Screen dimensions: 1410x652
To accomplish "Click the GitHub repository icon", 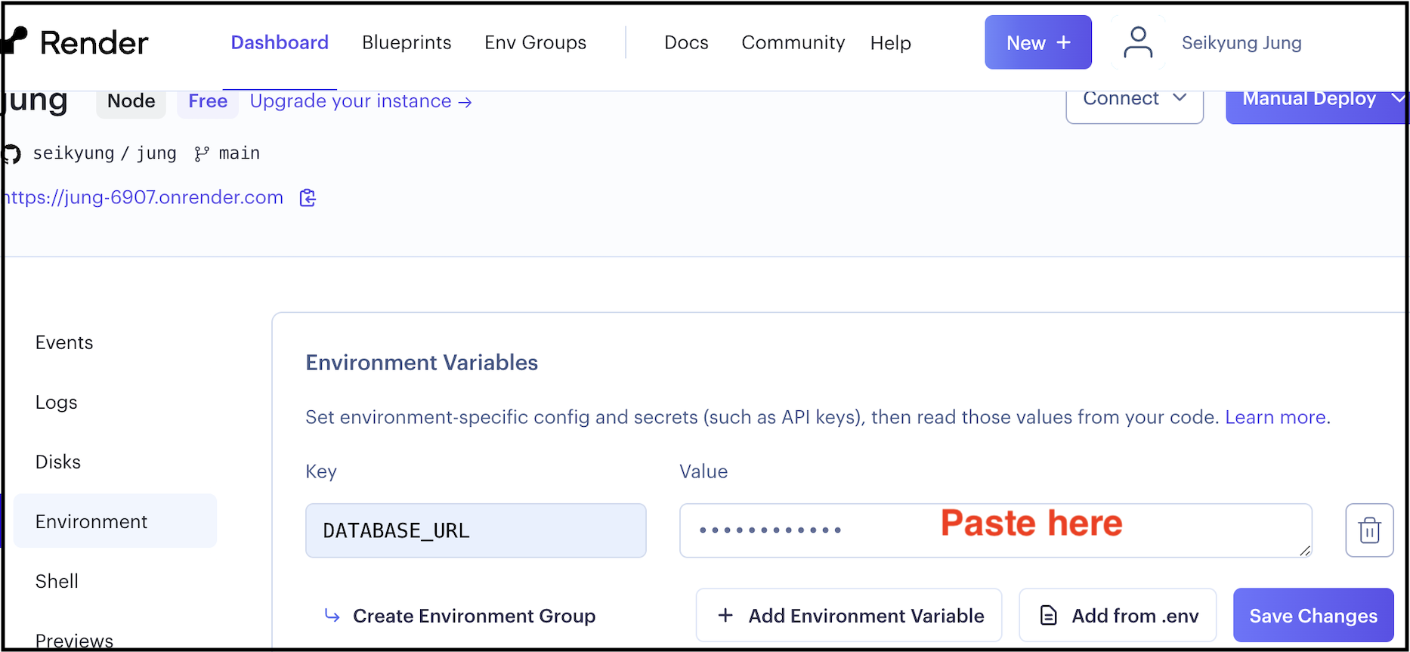I will point(11,154).
